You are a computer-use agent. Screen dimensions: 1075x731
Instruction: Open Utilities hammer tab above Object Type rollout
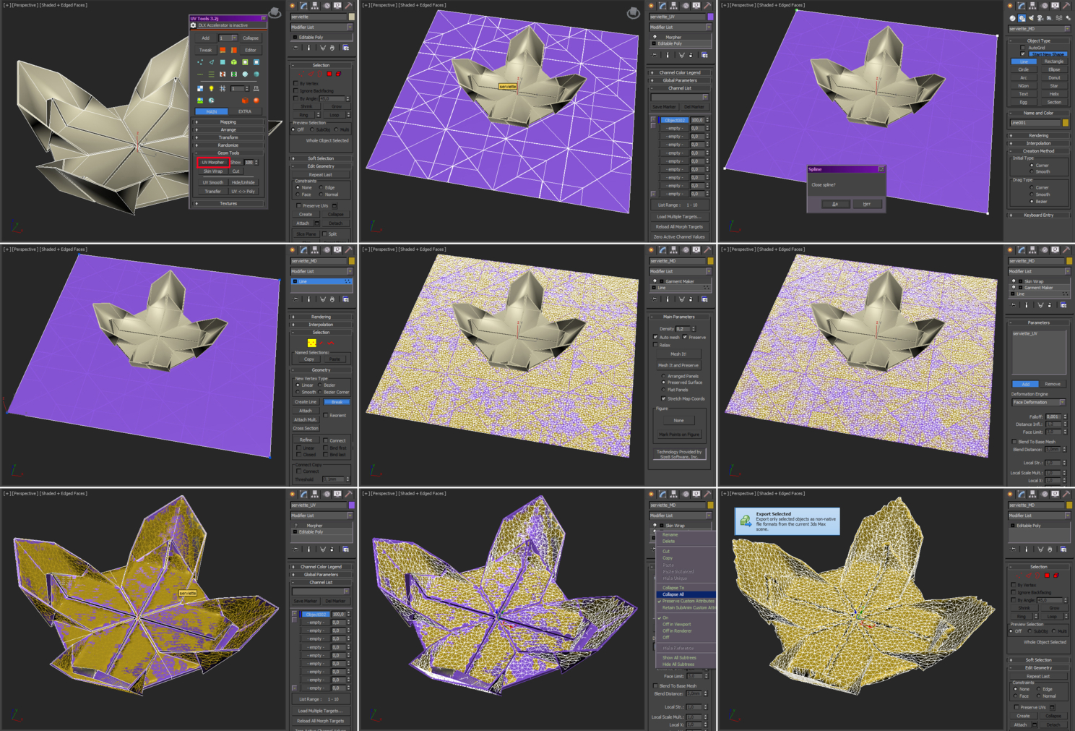click(1066, 6)
